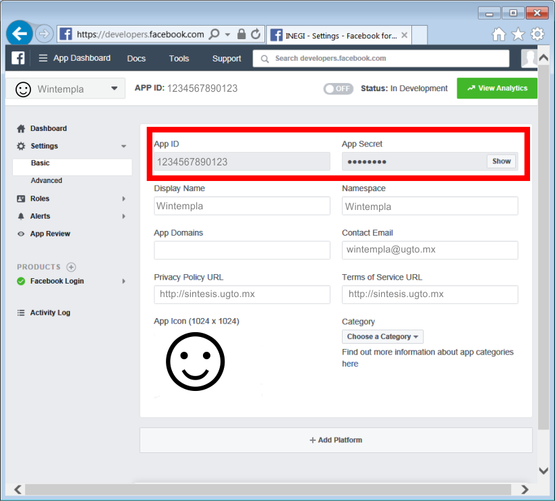Open the Support menu

click(227, 59)
